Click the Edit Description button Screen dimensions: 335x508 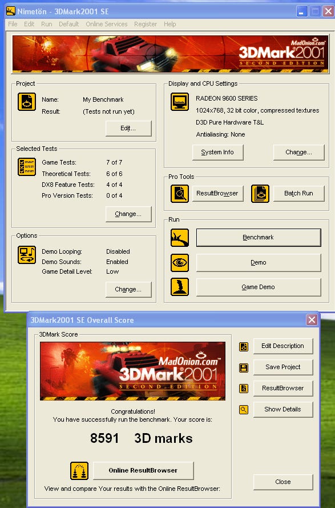pos(283,346)
